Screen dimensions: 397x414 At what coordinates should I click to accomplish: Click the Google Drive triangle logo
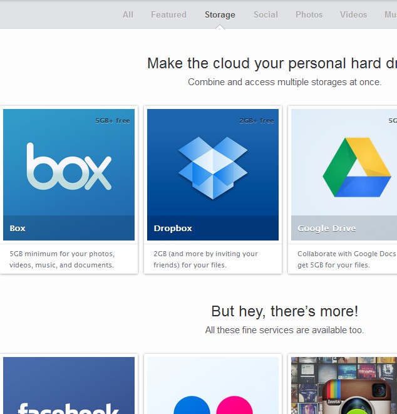[357, 167]
